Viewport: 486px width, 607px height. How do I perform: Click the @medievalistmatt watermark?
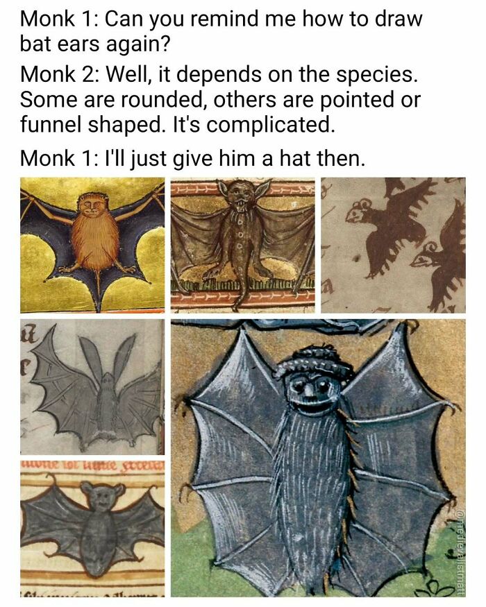458,552
